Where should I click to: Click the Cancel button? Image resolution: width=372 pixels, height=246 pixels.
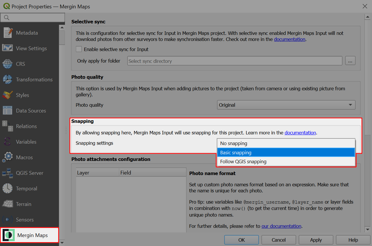click(279, 240)
